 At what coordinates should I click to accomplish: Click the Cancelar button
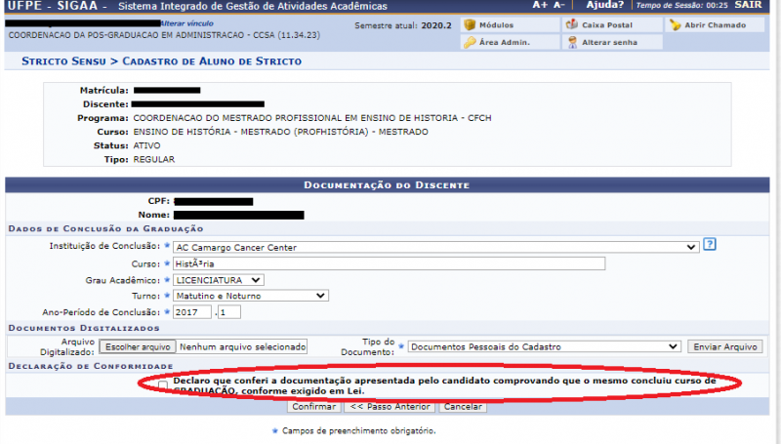pos(463,407)
